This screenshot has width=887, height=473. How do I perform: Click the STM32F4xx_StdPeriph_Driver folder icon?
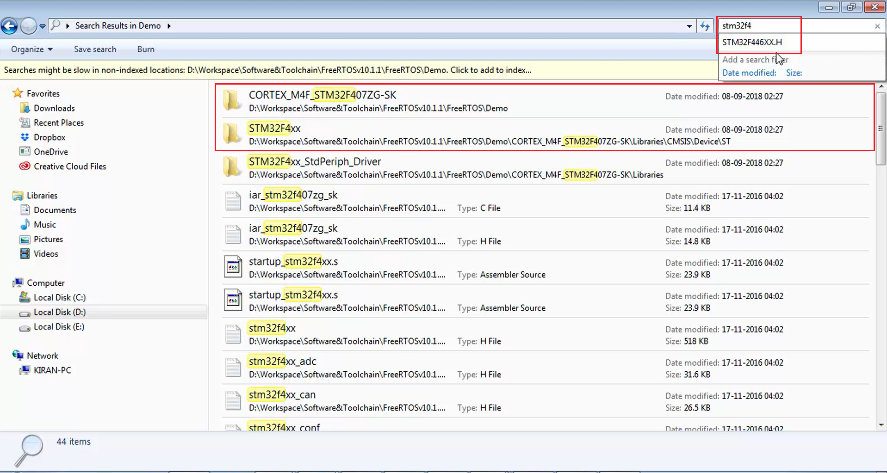[232, 167]
